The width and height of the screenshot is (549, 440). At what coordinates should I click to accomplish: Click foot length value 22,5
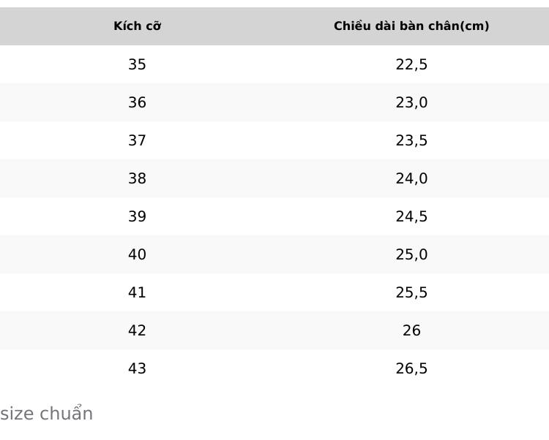click(x=411, y=64)
